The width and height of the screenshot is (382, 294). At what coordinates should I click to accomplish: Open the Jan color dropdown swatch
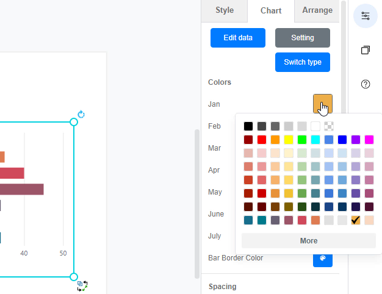(x=322, y=104)
